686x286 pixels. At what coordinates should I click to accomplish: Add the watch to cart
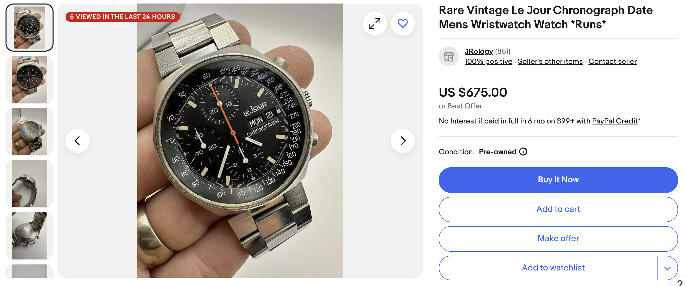558,209
